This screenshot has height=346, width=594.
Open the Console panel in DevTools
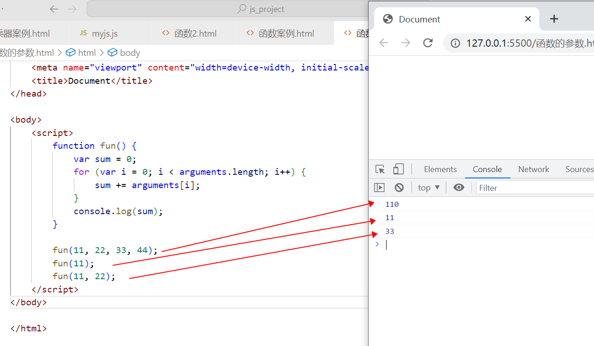coord(487,169)
